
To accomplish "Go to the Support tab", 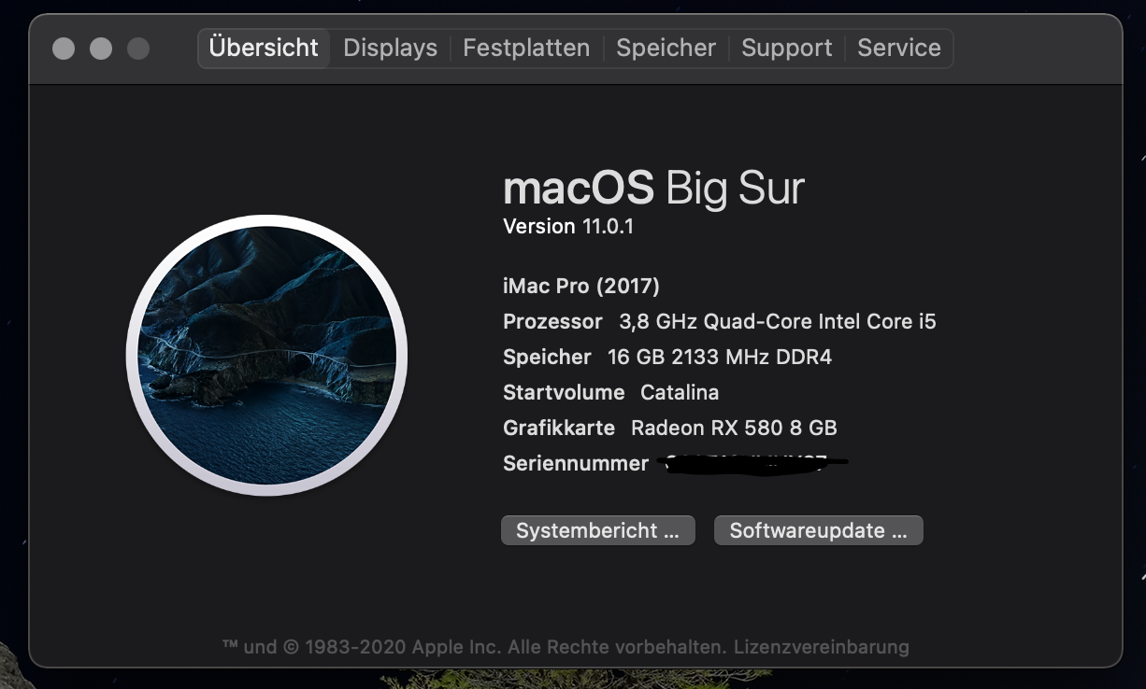I will 786,48.
